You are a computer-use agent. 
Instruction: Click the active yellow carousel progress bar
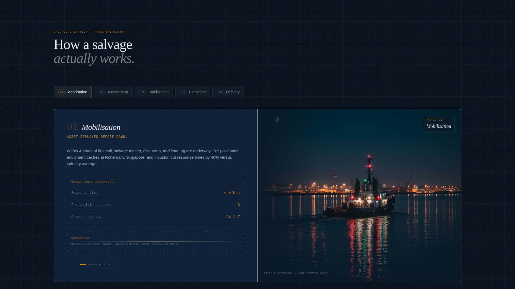(83, 264)
